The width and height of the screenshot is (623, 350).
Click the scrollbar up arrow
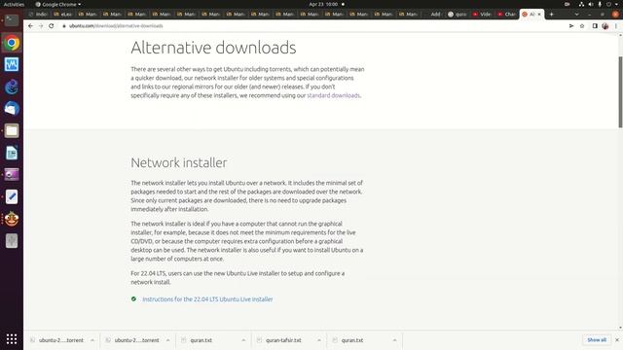tap(620, 35)
